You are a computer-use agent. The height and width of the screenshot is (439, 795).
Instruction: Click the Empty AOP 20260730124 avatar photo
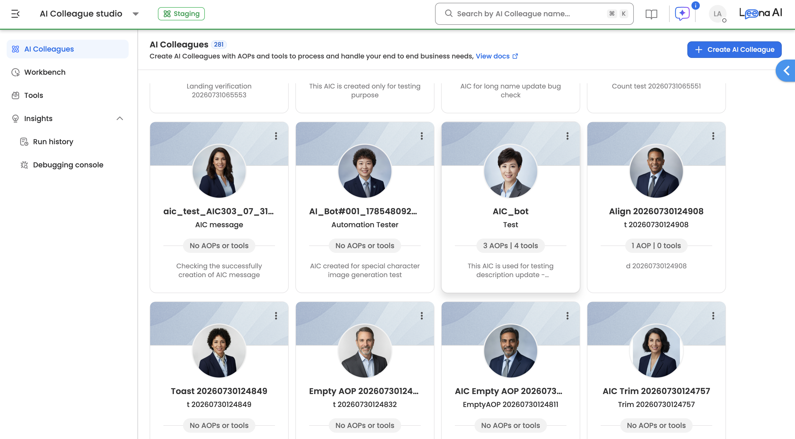pos(365,351)
